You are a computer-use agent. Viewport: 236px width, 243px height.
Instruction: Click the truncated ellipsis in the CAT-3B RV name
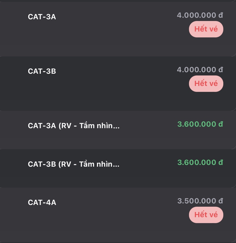[x=117, y=166]
